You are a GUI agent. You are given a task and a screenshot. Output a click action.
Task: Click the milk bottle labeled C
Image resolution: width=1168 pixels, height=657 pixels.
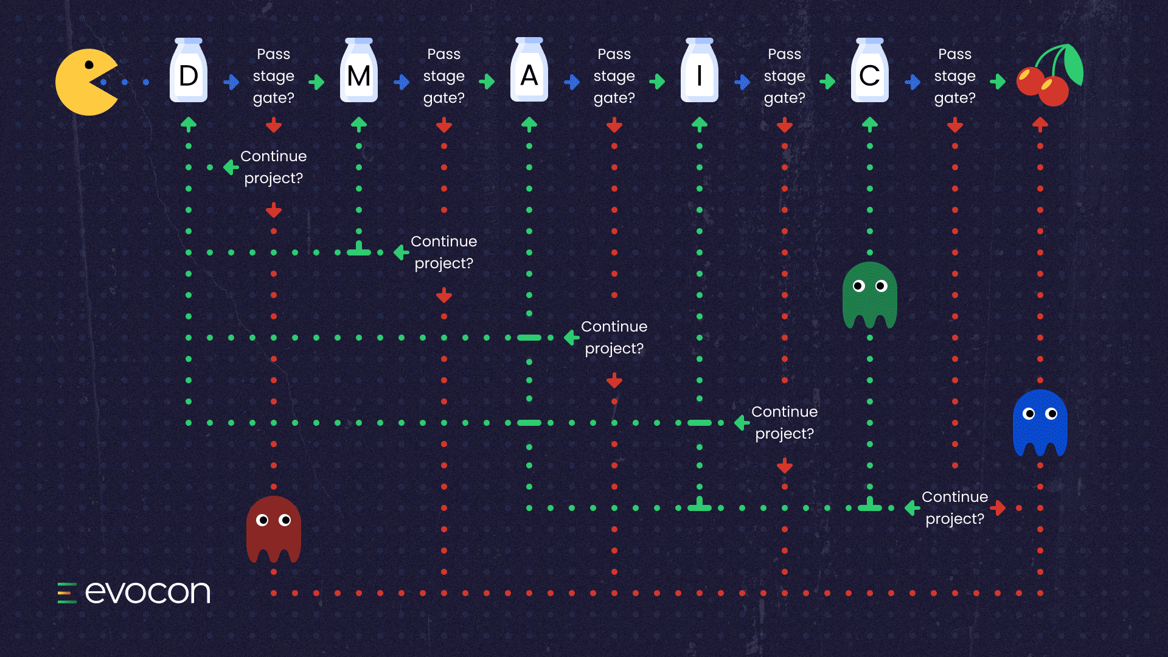pyautogui.click(x=870, y=70)
